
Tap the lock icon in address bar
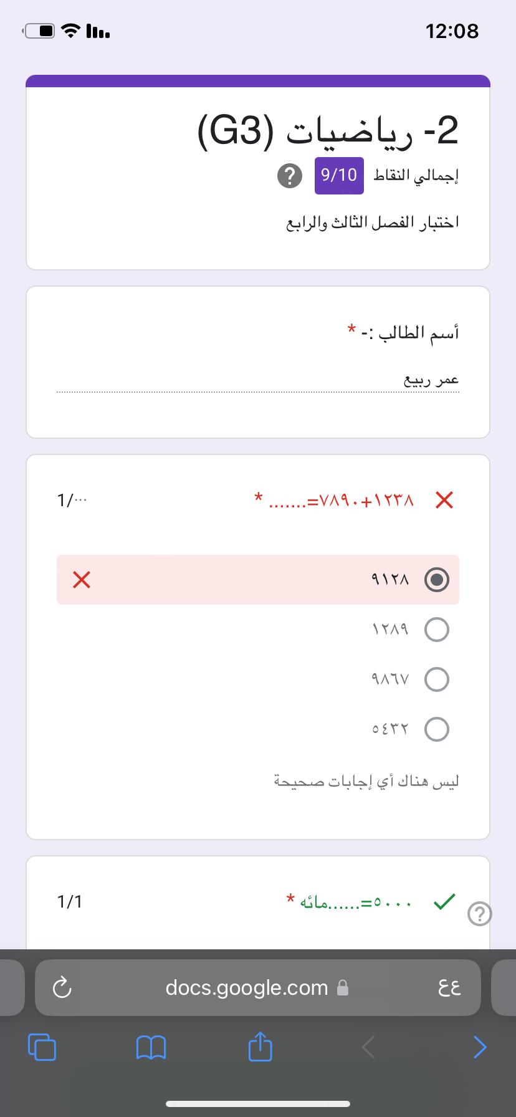(x=342, y=988)
